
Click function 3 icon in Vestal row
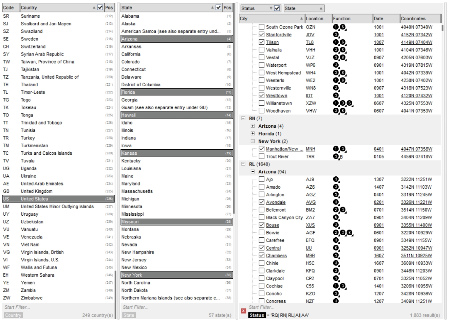point(336,58)
